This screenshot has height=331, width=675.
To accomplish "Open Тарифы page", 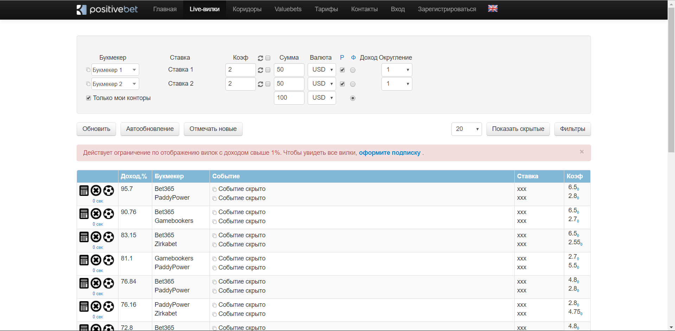I will (326, 9).
